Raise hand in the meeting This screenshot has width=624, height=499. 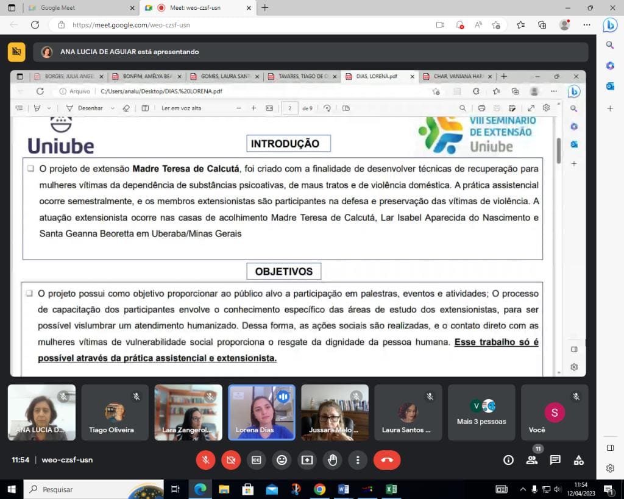click(x=333, y=460)
